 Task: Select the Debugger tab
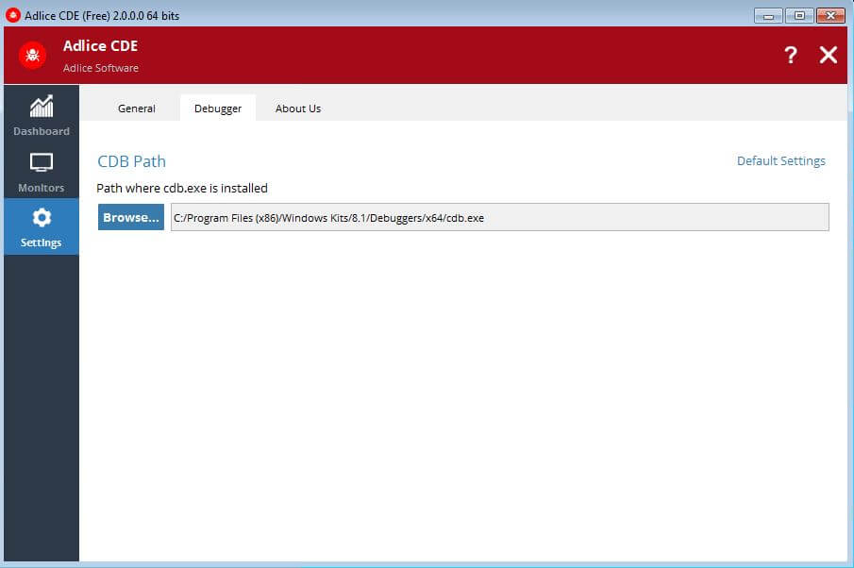[218, 109]
